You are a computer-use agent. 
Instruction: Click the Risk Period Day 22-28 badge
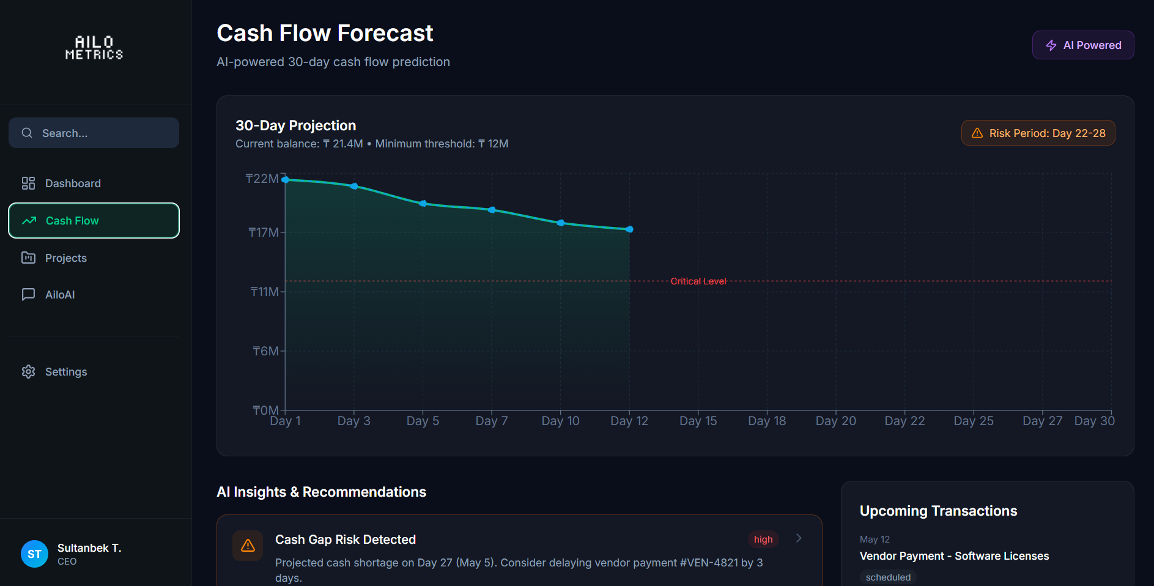tap(1038, 133)
